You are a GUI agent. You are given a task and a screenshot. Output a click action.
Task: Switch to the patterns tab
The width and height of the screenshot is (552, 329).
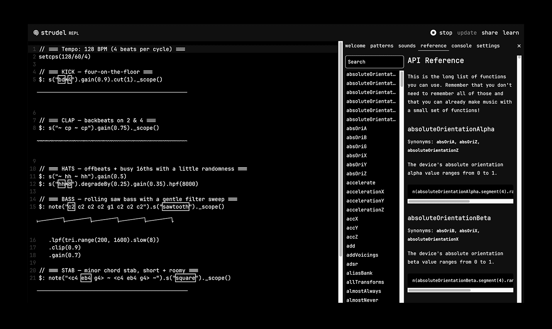pyautogui.click(x=381, y=46)
